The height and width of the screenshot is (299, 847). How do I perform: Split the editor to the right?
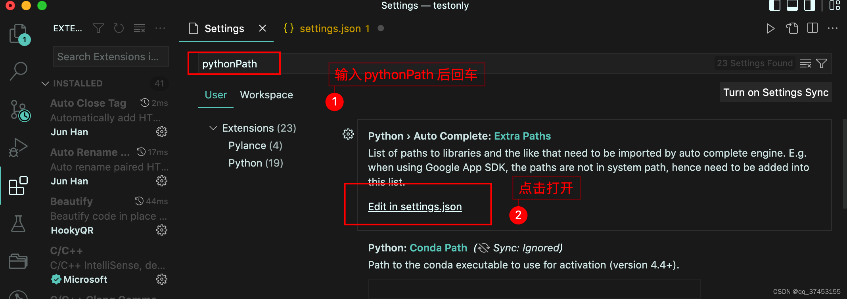point(813,29)
